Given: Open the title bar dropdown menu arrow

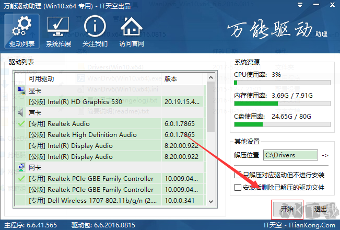Looking at the screenshot, I should [300, 5].
